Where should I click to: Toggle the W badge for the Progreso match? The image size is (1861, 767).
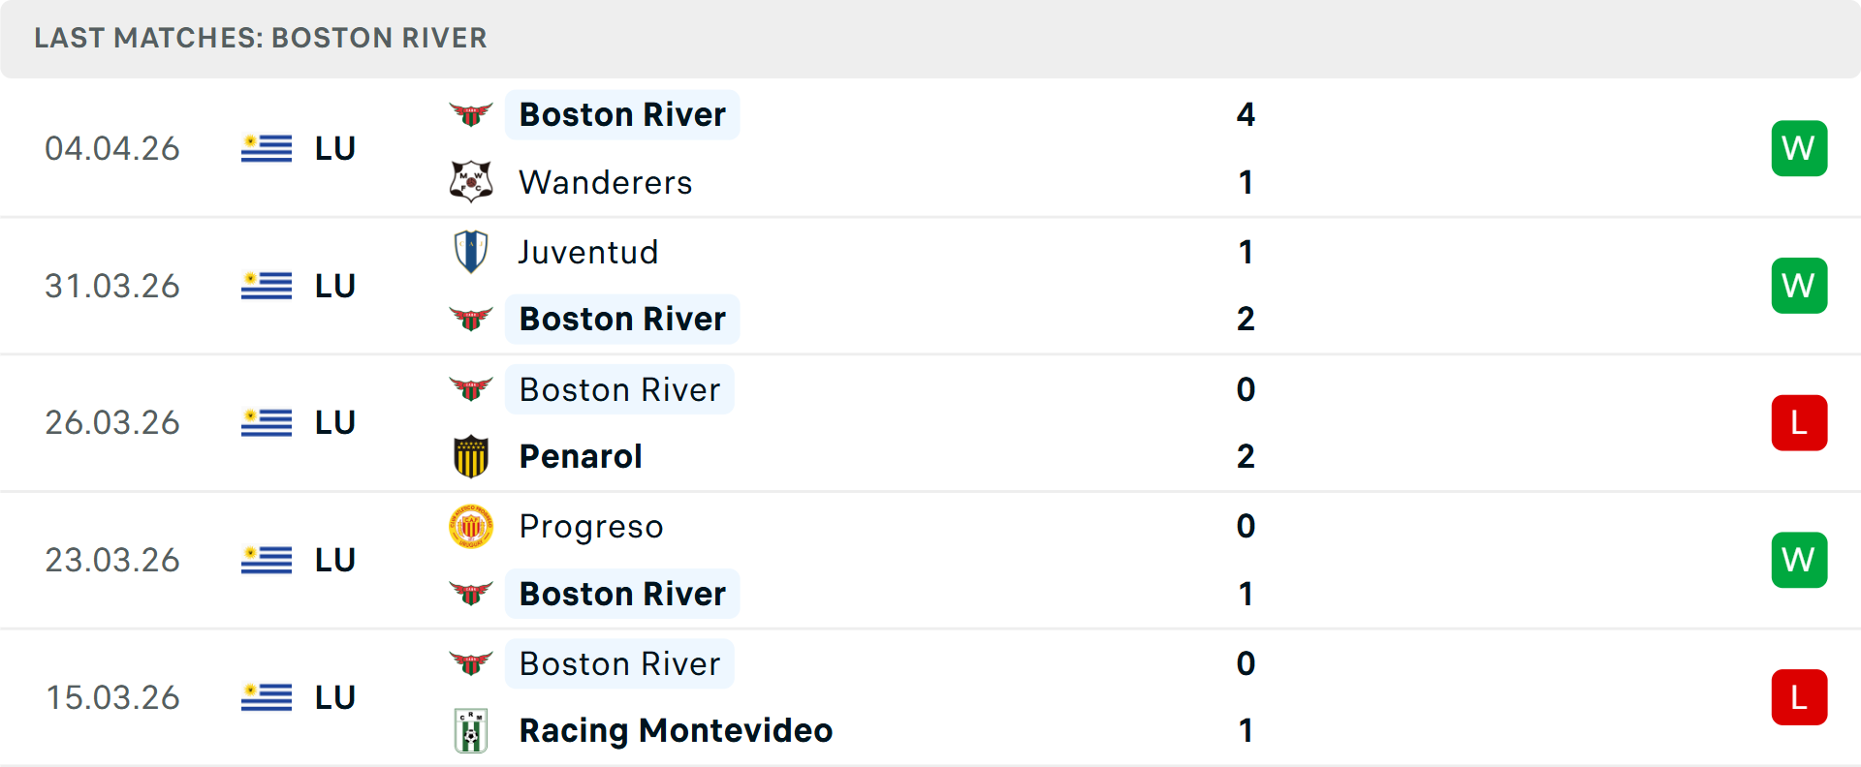coord(1799,559)
